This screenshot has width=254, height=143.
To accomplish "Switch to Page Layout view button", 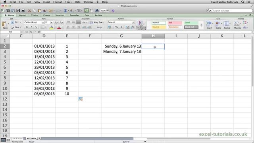I will click(x=8, y=140).
